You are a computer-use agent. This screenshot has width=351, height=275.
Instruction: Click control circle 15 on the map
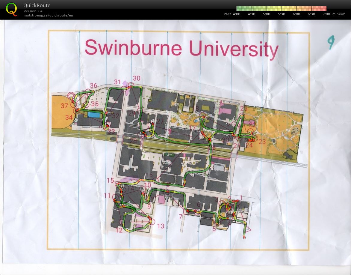point(118,185)
